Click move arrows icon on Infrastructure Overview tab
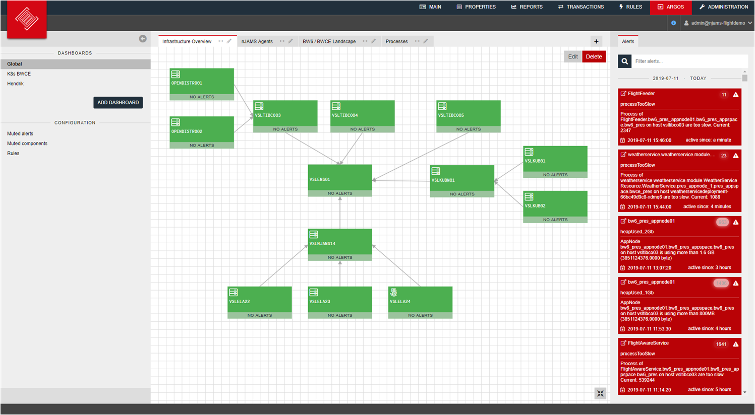 coord(221,41)
